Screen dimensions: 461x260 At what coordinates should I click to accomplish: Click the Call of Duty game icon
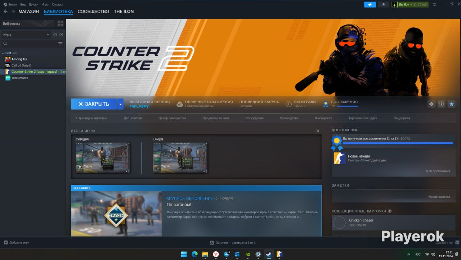8,65
